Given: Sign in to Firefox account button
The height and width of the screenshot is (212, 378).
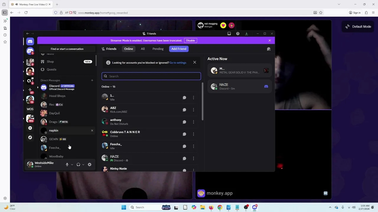Looking at the screenshot, I should pyautogui.click(x=355, y=13).
